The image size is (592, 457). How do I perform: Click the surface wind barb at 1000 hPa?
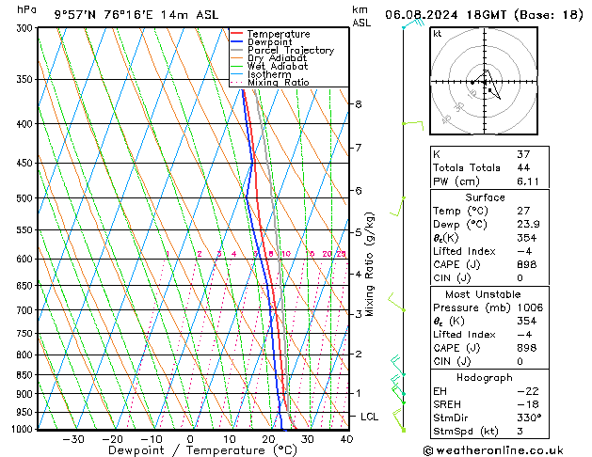(x=398, y=419)
